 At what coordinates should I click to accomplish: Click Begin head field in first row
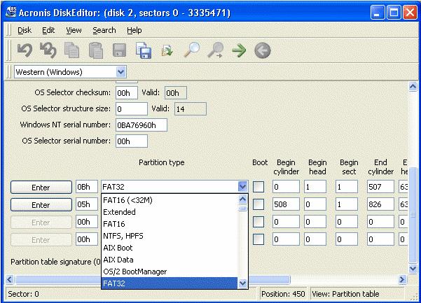[x=315, y=187]
